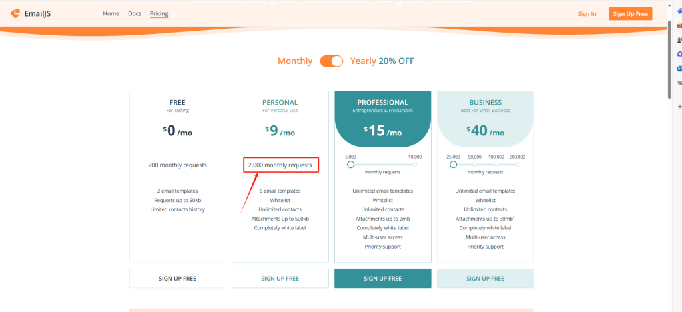Click SIGN UP FREE under Professional plan
This screenshot has width=682, height=312.
tap(383, 279)
